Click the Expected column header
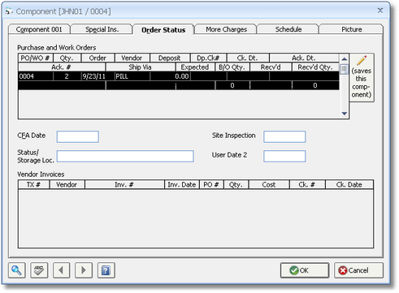The height and width of the screenshot is (293, 399). [x=195, y=67]
